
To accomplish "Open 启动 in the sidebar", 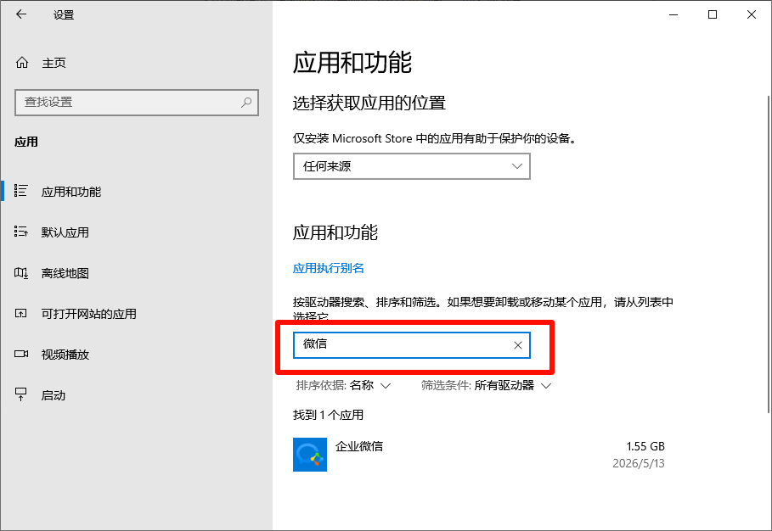I will [x=137, y=395].
